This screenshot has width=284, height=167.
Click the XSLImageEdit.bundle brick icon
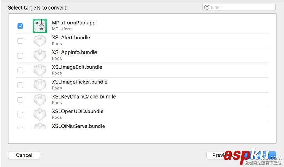pos(40,70)
